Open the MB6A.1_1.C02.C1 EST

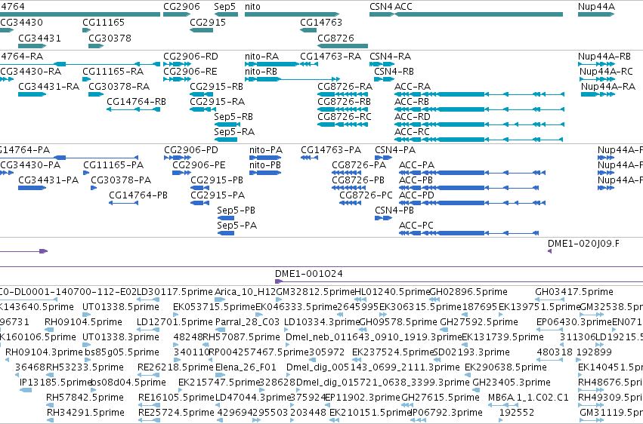coord(529,398)
